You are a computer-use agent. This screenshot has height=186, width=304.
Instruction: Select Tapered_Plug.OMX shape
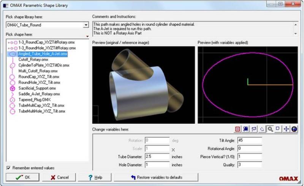tap(35, 100)
